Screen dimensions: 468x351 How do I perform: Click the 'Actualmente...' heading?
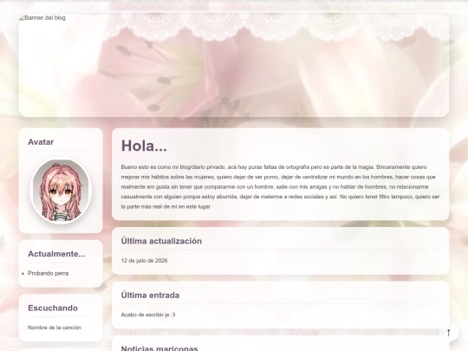click(x=56, y=254)
